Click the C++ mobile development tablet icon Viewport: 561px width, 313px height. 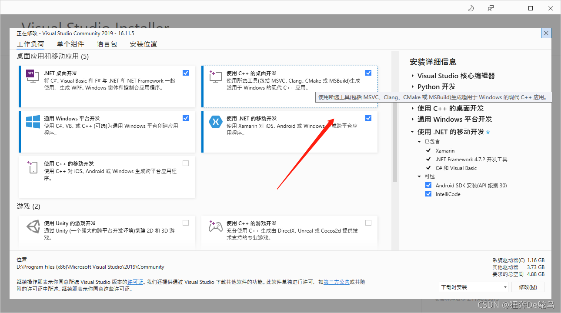(33, 167)
